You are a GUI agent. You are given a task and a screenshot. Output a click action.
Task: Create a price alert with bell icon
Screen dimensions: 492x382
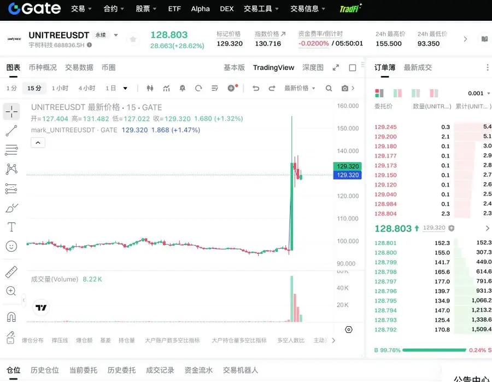182,88
